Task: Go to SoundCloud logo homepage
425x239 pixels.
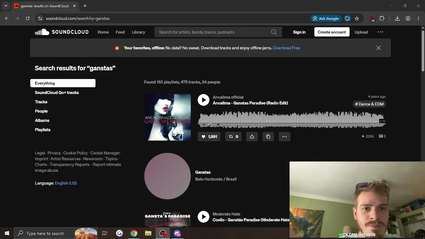Action: pos(62,32)
